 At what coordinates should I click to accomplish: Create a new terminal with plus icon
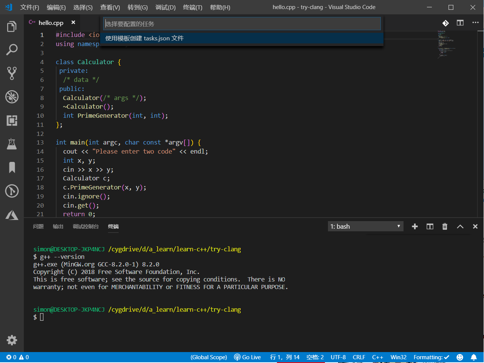(415, 226)
